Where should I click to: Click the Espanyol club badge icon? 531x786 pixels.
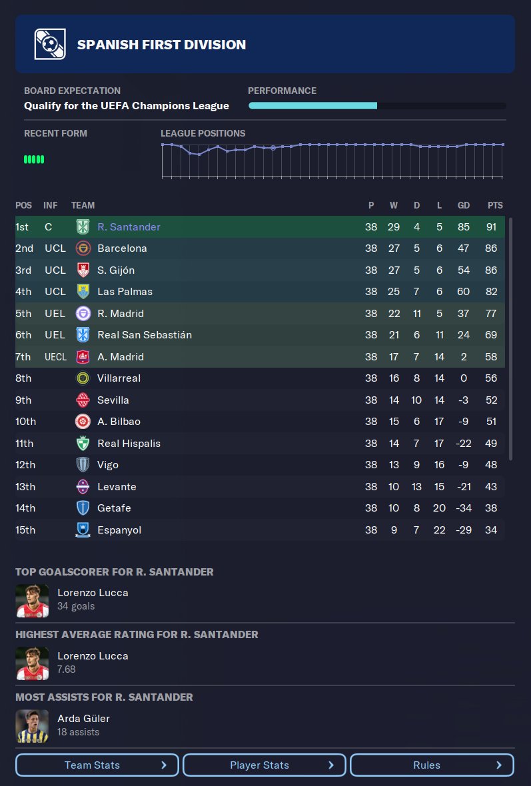pyautogui.click(x=83, y=530)
